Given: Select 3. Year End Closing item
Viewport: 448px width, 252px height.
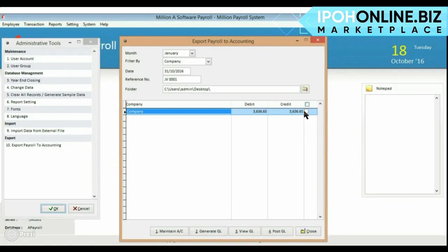Looking at the screenshot, I should pyautogui.click(x=48, y=80).
